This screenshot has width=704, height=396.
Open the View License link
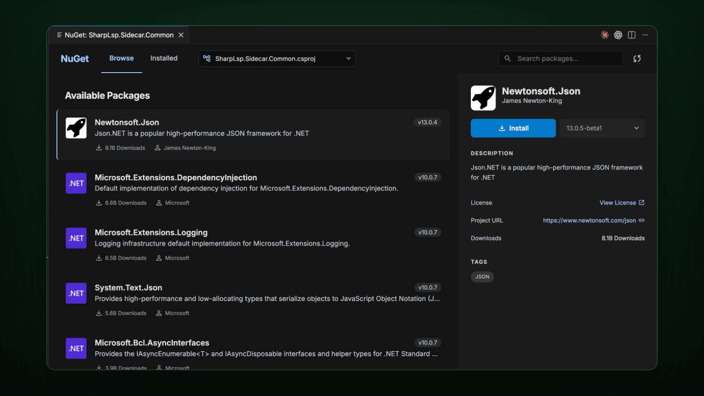pyautogui.click(x=622, y=203)
